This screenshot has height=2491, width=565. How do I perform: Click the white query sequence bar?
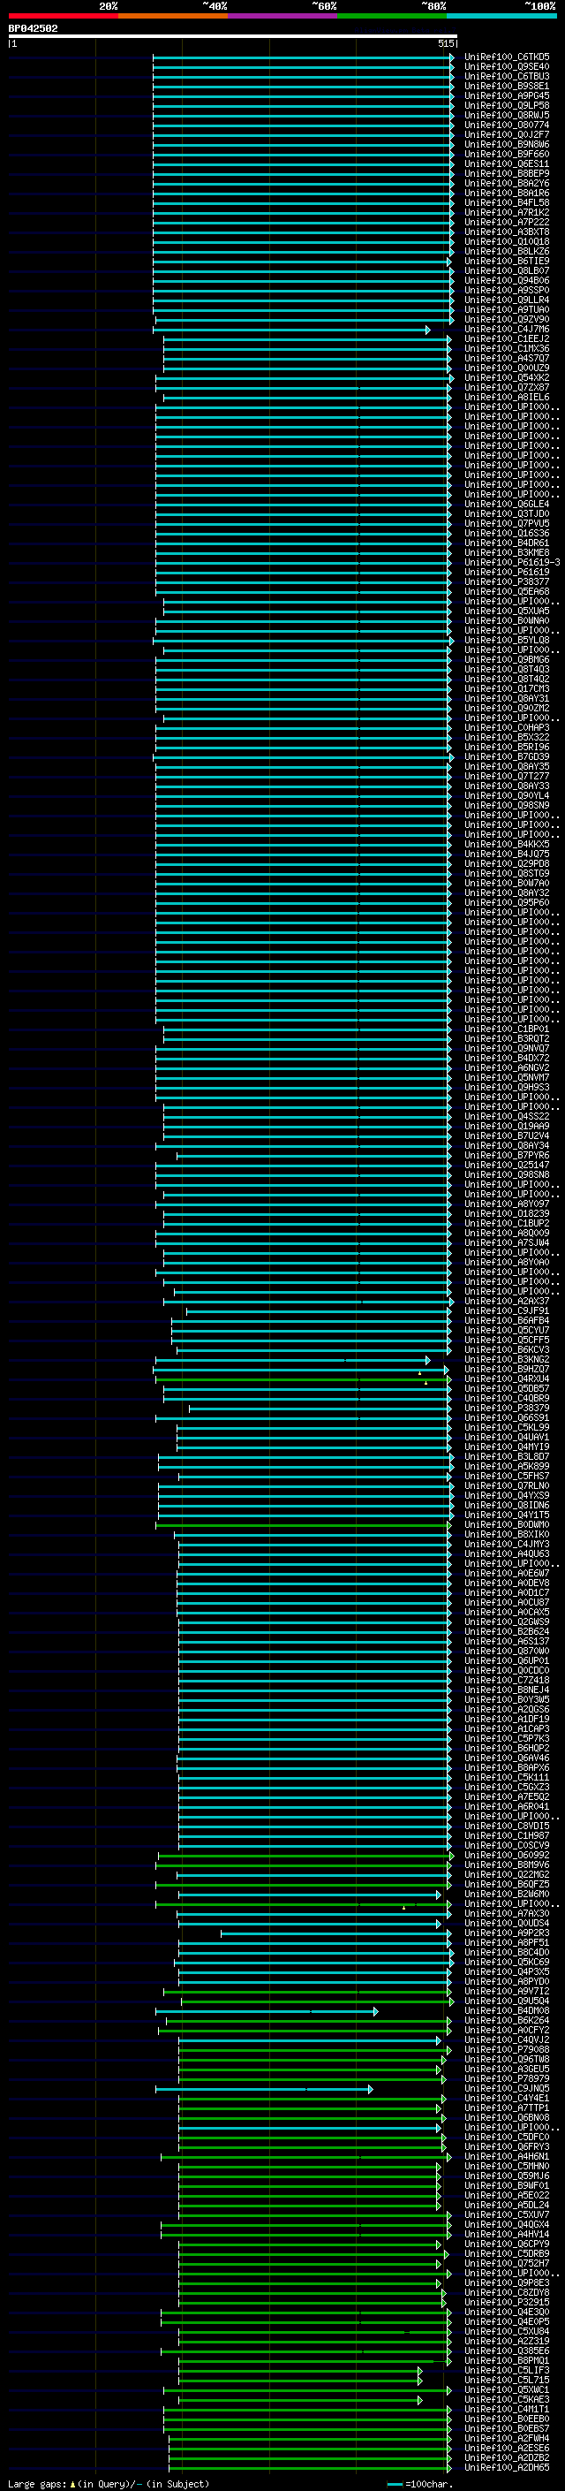pos(233,35)
